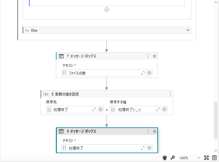This screenshot has height=162, width=219.
Task: Select the 9 メッセージ ボックス activity header
Action: coord(102,131)
